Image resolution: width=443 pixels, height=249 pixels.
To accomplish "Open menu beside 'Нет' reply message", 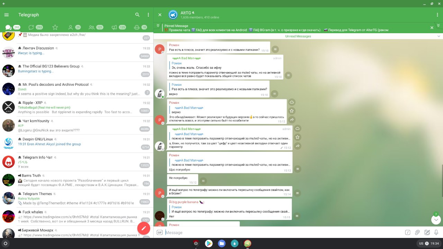I will (x=297, y=216).
